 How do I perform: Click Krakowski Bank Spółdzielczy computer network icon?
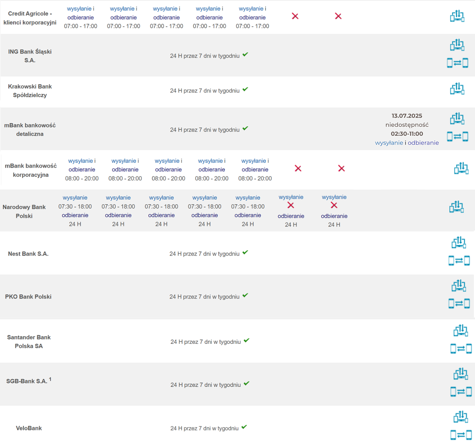[x=457, y=89]
